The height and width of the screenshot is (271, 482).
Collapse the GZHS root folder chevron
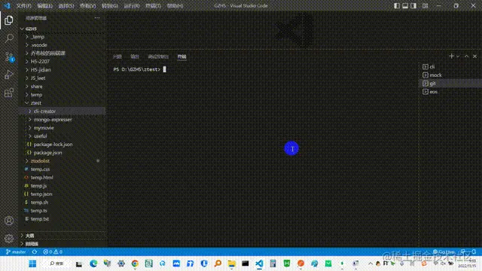click(22, 29)
